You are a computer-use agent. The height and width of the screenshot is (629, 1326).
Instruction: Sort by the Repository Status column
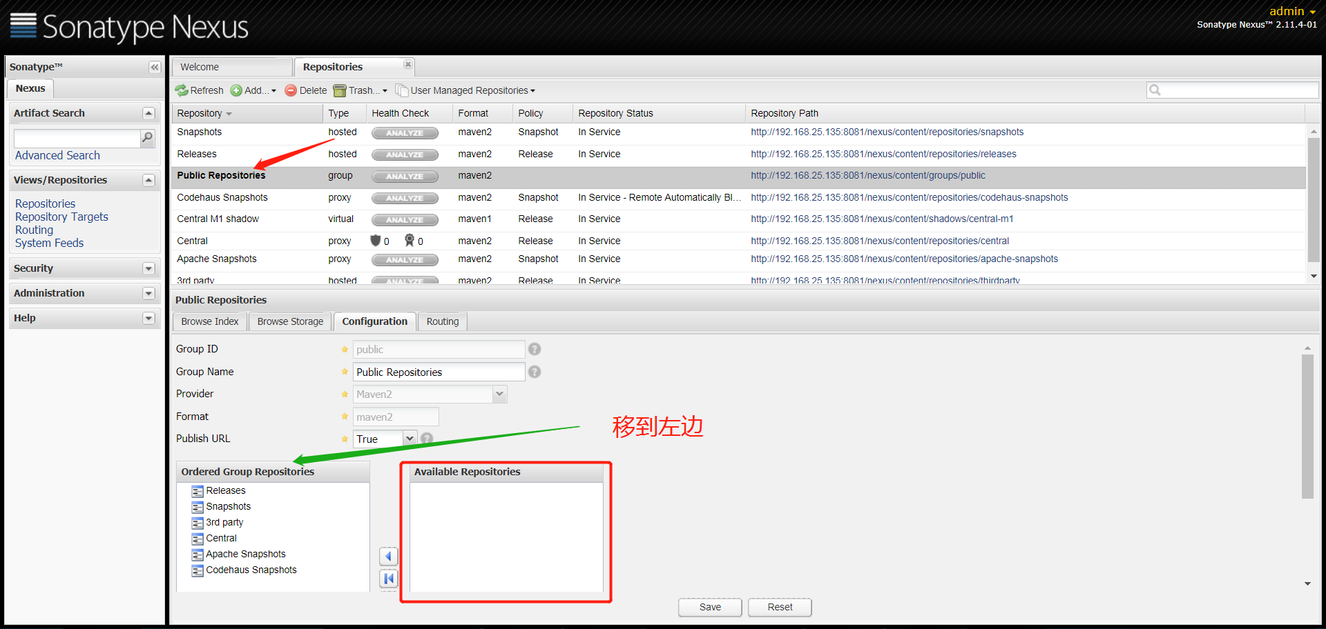[x=659, y=113]
